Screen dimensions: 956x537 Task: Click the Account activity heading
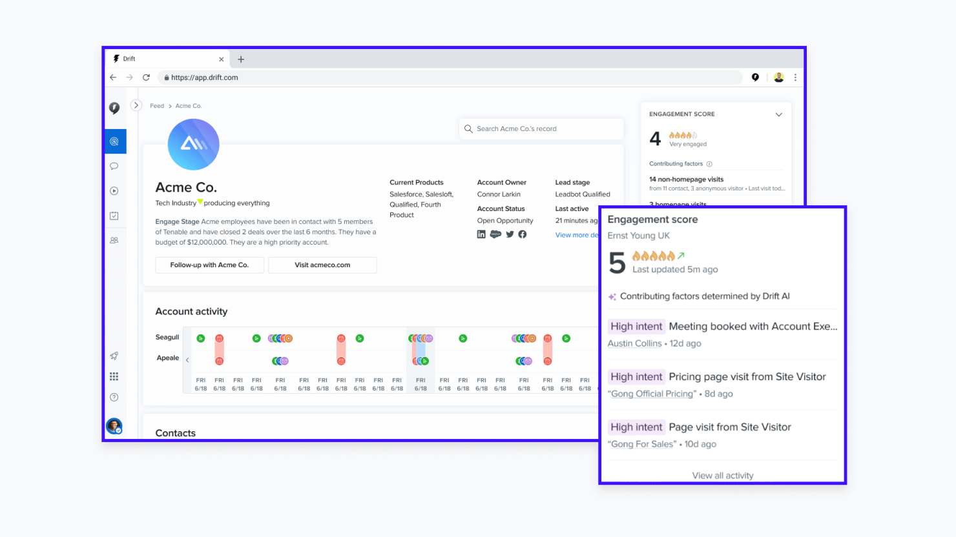(191, 312)
